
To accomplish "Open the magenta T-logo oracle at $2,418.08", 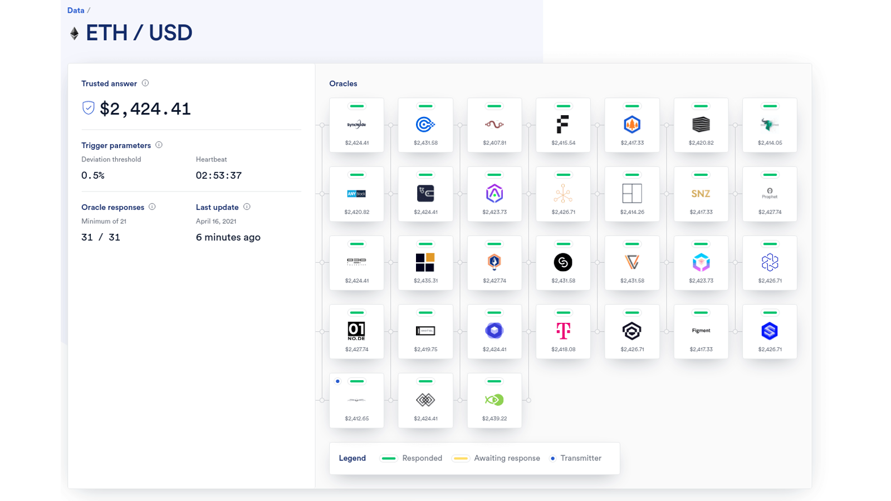I will [x=563, y=332].
